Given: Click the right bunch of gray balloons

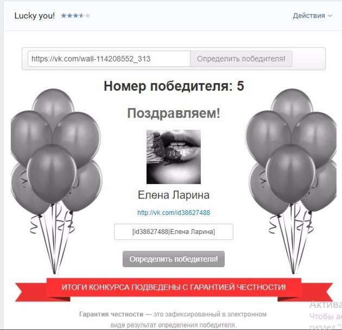Looking at the screenshot, I should click(291, 181).
